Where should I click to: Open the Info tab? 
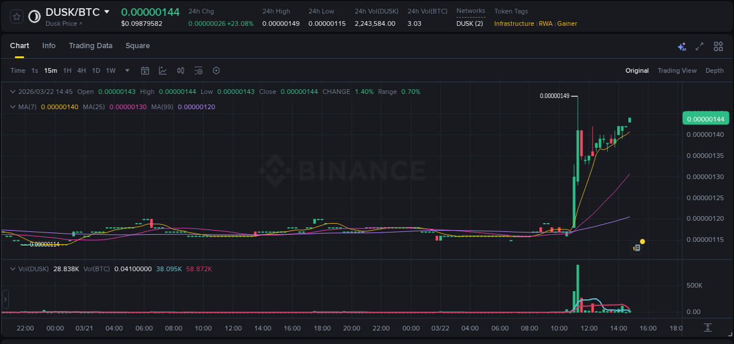click(49, 46)
